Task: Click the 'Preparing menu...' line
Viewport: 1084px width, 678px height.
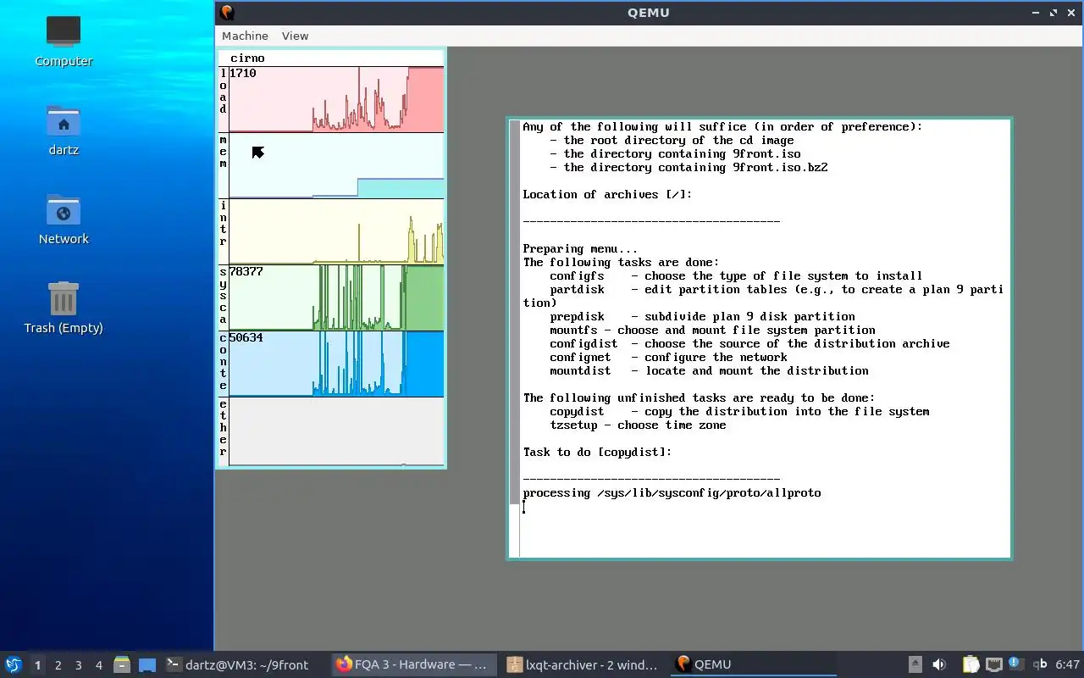Action: tap(580, 248)
